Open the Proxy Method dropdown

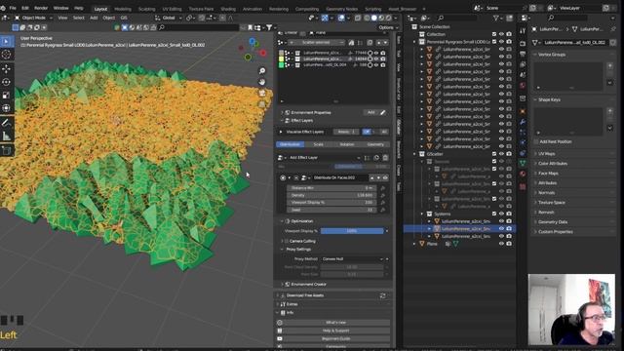352,259
